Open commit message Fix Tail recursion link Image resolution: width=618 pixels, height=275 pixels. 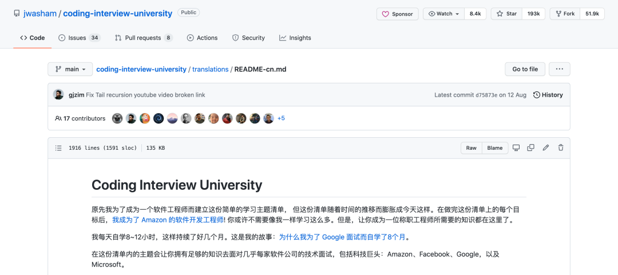pyautogui.click(x=145, y=95)
